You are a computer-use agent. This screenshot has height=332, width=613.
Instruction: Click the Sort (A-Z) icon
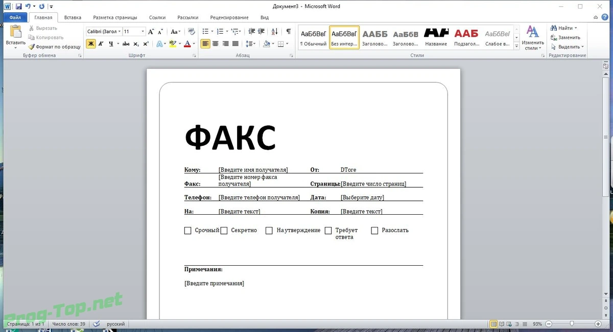pyautogui.click(x=275, y=32)
